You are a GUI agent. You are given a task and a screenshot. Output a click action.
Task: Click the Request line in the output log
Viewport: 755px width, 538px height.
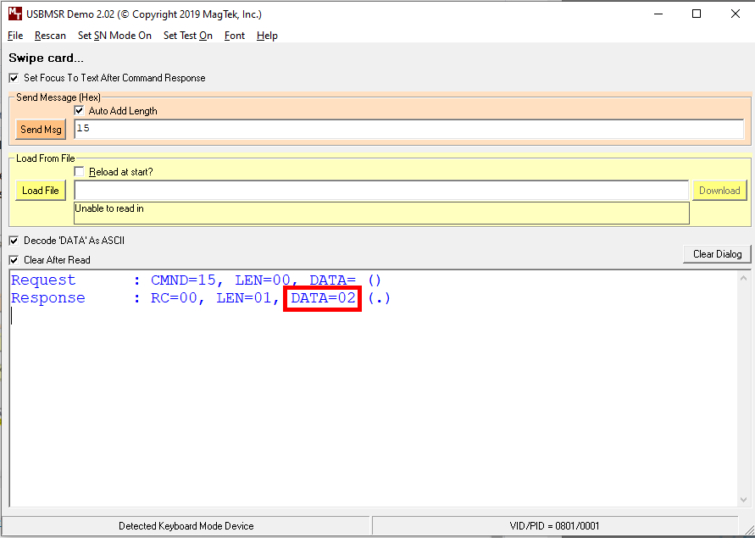(x=197, y=280)
